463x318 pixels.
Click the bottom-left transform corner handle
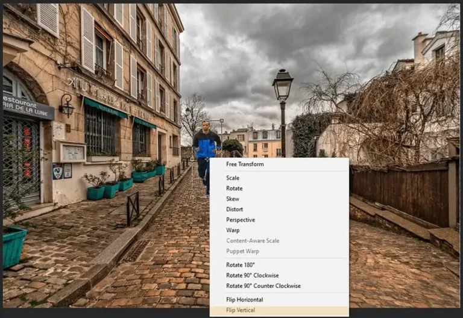point(192,197)
